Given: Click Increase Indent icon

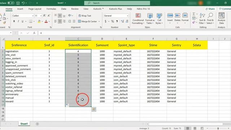Looking at the screenshot, I should coord(74,22).
